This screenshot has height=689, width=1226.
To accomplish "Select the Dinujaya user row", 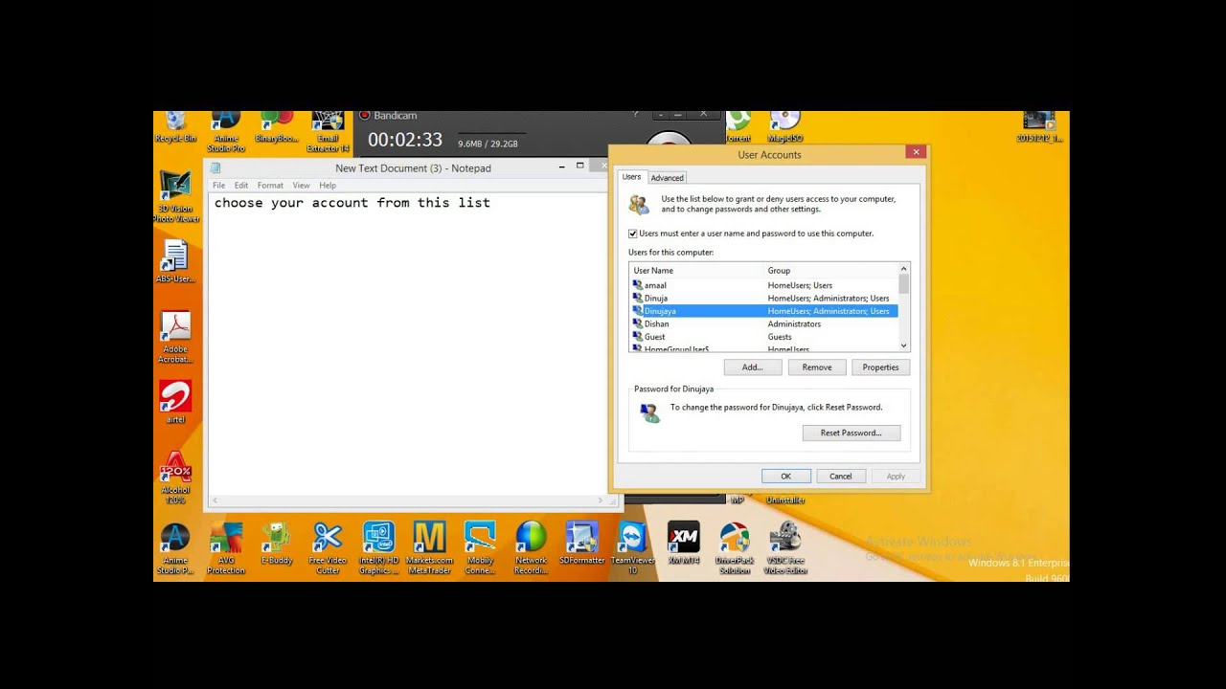I will 763,311.
